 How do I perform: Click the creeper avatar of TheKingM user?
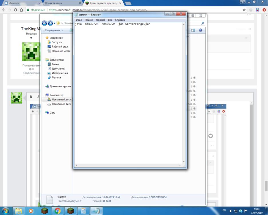coord(31,52)
